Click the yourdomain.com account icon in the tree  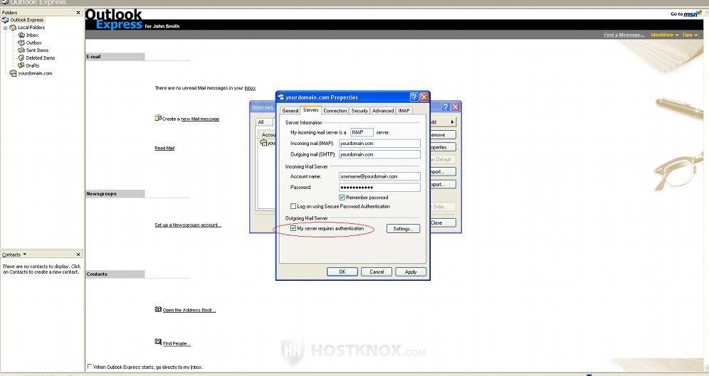pos(13,73)
